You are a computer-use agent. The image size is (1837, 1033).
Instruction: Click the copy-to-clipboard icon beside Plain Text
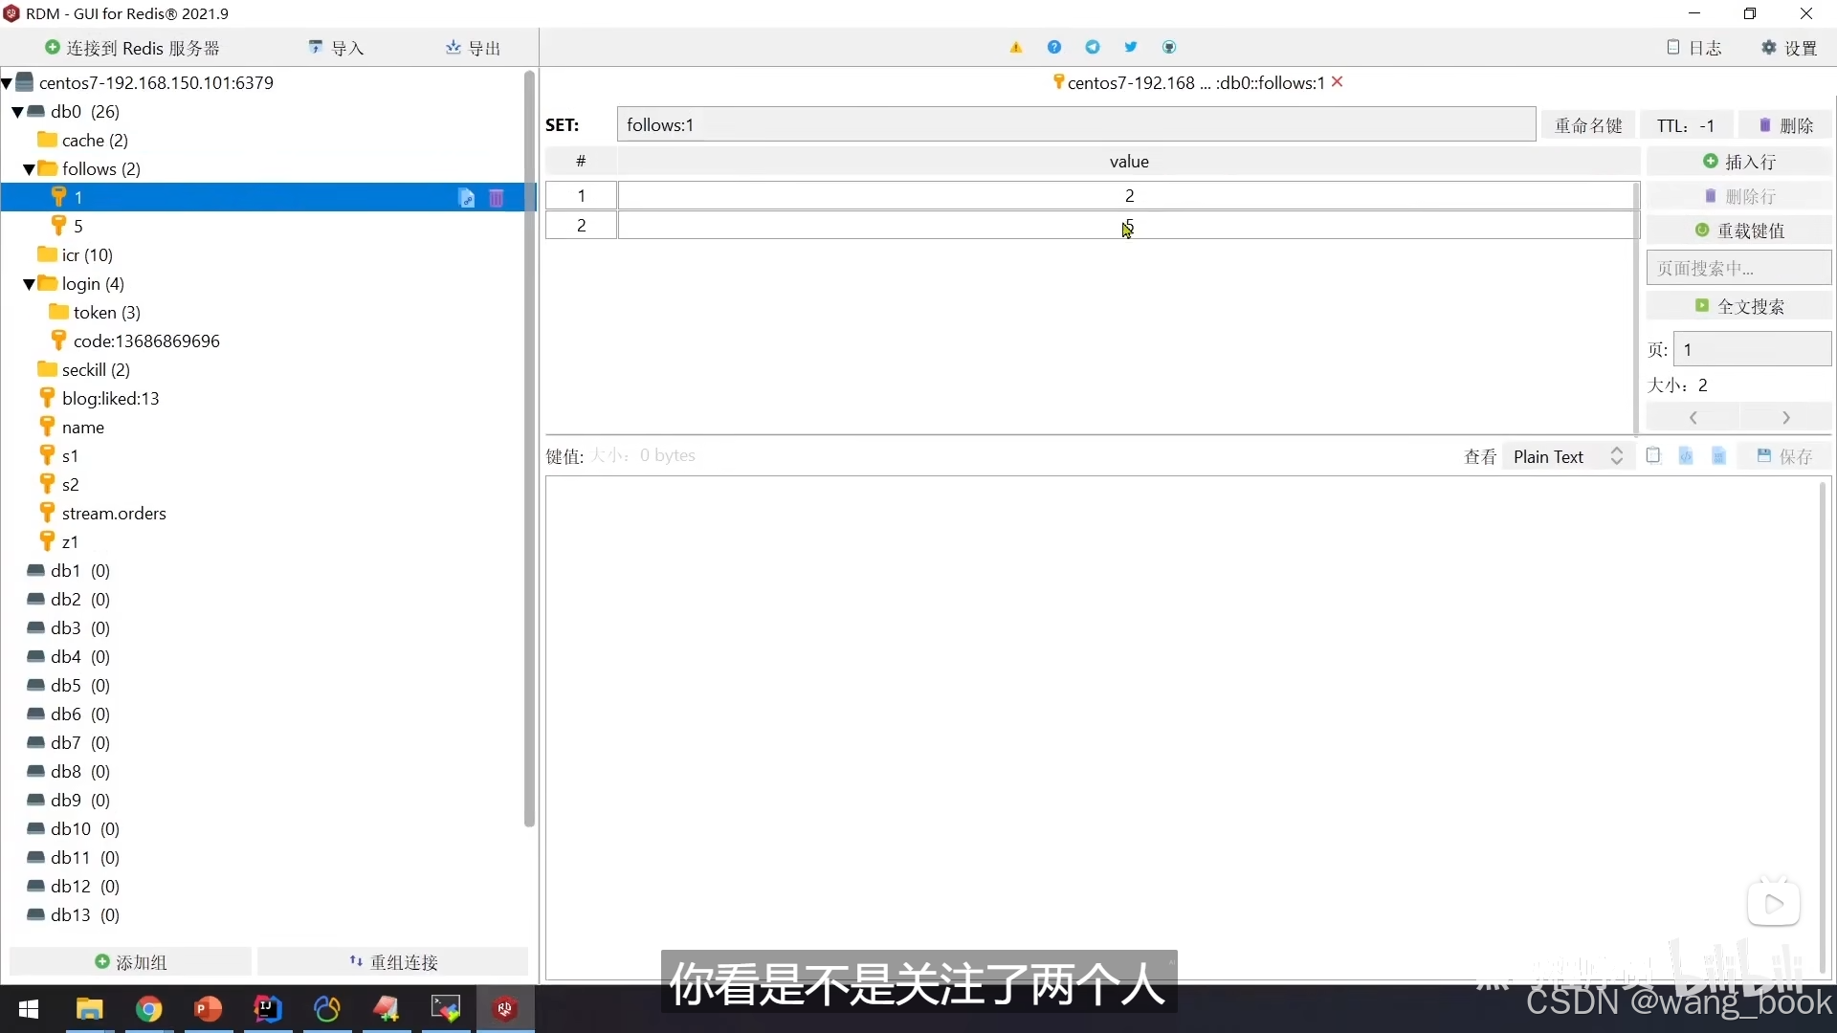tap(1653, 455)
